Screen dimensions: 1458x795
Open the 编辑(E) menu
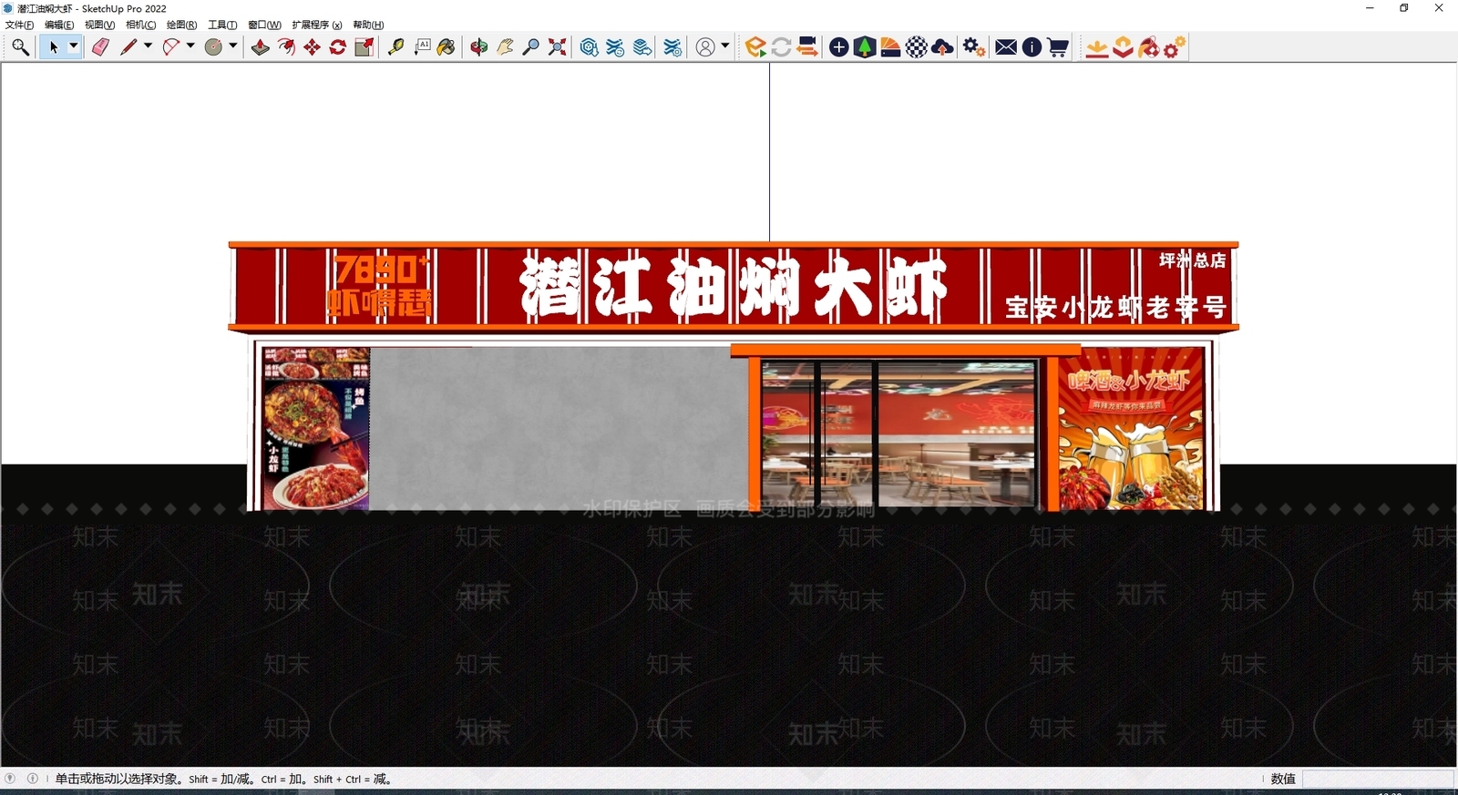[x=59, y=25]
